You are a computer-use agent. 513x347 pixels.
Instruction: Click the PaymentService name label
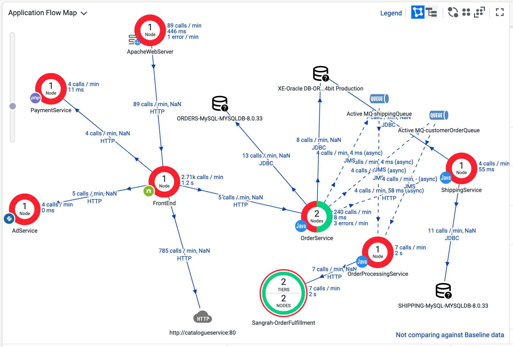pyautogui.click(x=51, y=110)
